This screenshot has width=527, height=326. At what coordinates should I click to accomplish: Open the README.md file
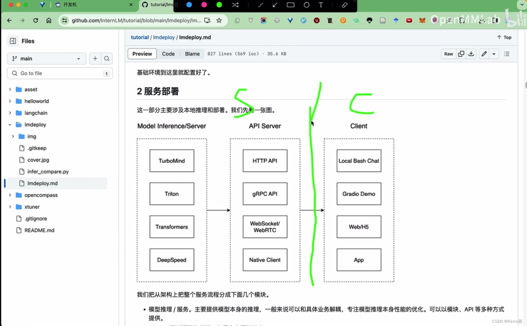(39, 230)
